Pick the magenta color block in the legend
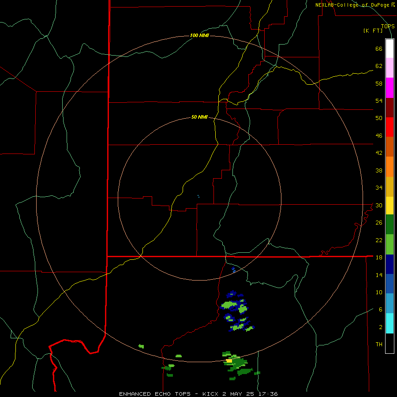Screen dimensions: 397x397 390,88
